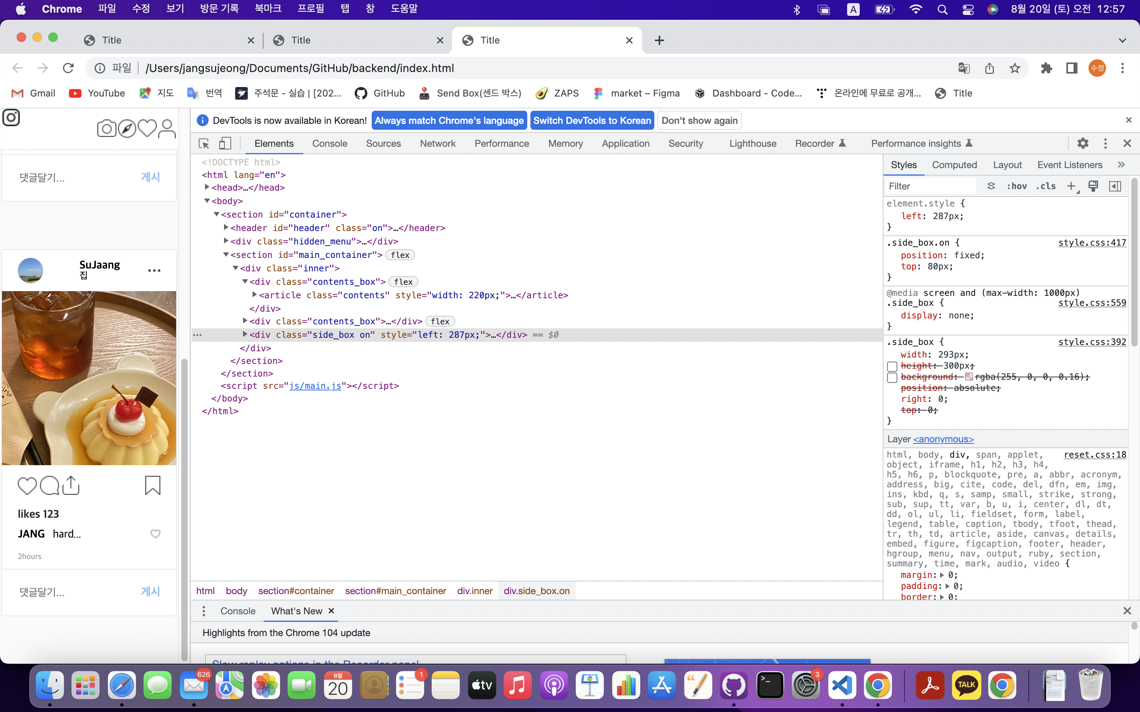Click the computed styles sidebar toggle icon
This screenshot has height=712, width=1140.
pyautogui.click(x=1115, y=186)
